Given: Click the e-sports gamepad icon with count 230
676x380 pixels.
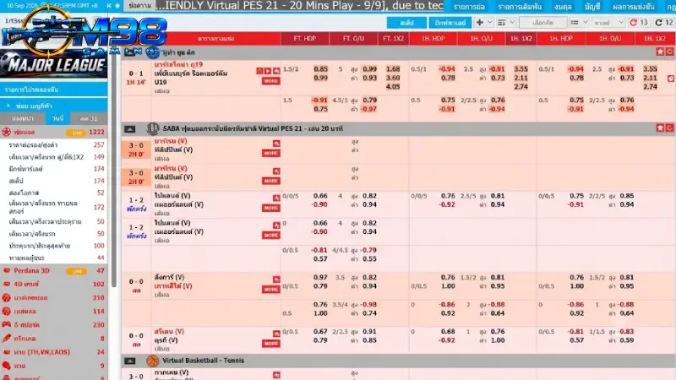Looking at the screenshot, I should (6, 324).
